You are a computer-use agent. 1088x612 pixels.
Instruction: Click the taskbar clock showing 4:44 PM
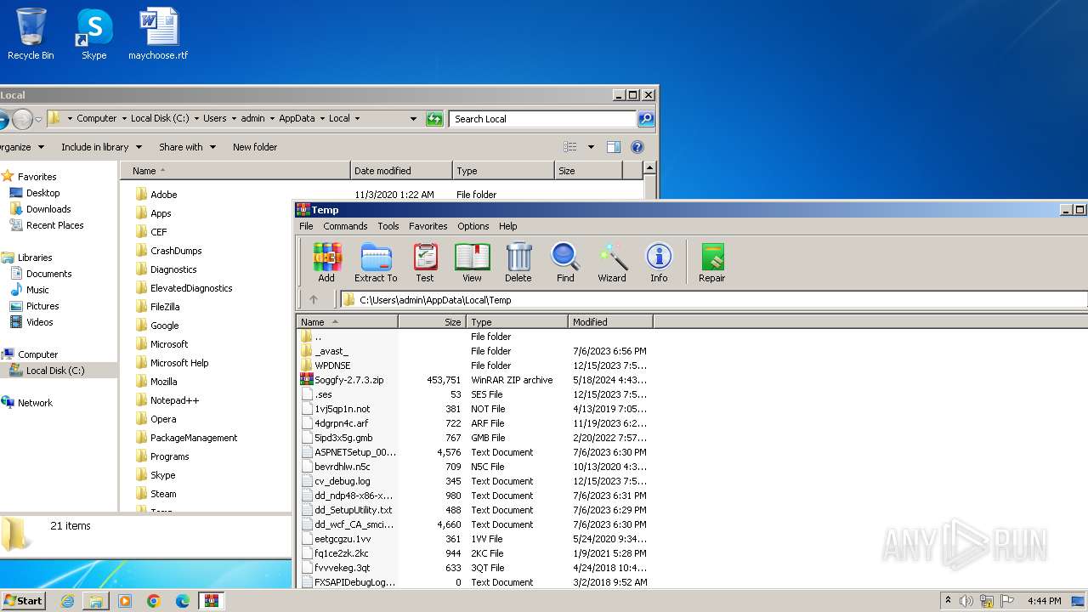tap(1045, 601)
